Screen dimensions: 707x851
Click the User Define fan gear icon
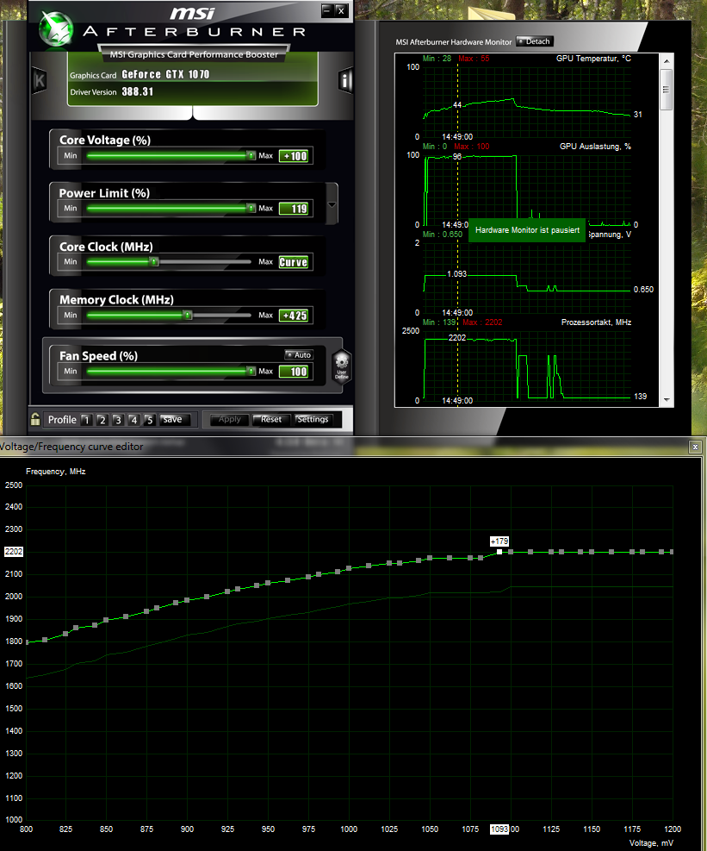click(x=342, y=367)
